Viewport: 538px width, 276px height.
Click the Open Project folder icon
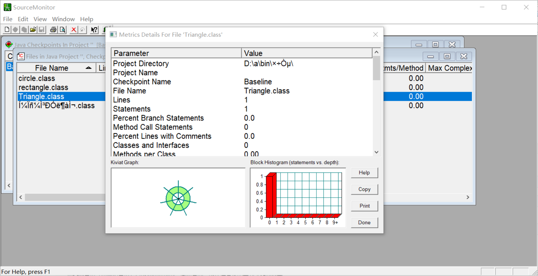[33, 30]
